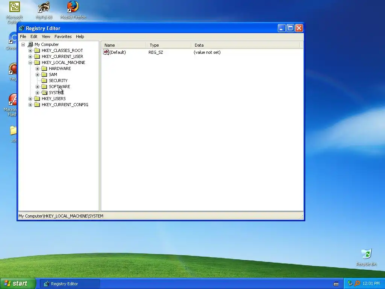Click the SAM folder icon
385x289 pixels.
44,75
